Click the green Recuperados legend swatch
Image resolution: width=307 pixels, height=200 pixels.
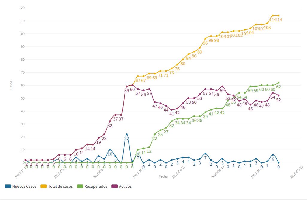pyautogui.click(x=80, y=186)
